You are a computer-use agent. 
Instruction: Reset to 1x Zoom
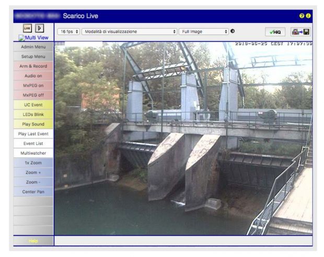pyautogui.click(x=33, y=163)
